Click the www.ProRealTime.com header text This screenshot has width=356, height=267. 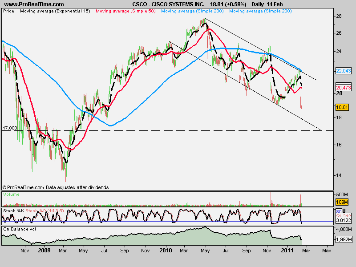pyautogui.click(x=34, y=4)
